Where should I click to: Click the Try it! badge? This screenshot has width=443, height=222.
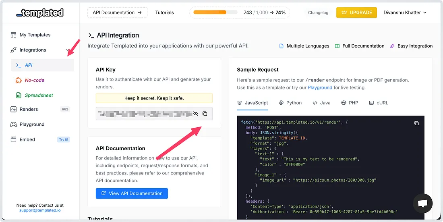[x=64, y=139]
